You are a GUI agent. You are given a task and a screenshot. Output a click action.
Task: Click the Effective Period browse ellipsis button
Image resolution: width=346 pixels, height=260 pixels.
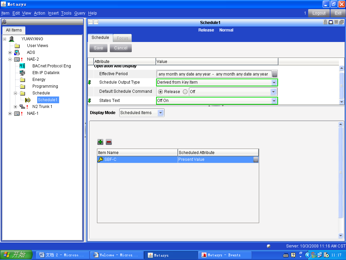[x=275, y=74]
